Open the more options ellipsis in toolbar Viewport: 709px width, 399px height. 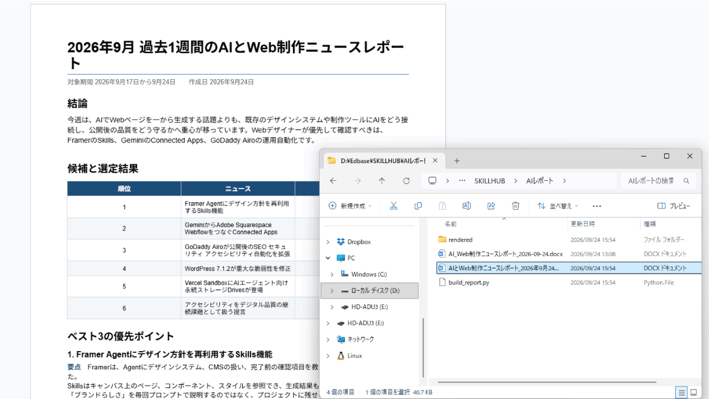pyautogui.click(x=597, y=206)
